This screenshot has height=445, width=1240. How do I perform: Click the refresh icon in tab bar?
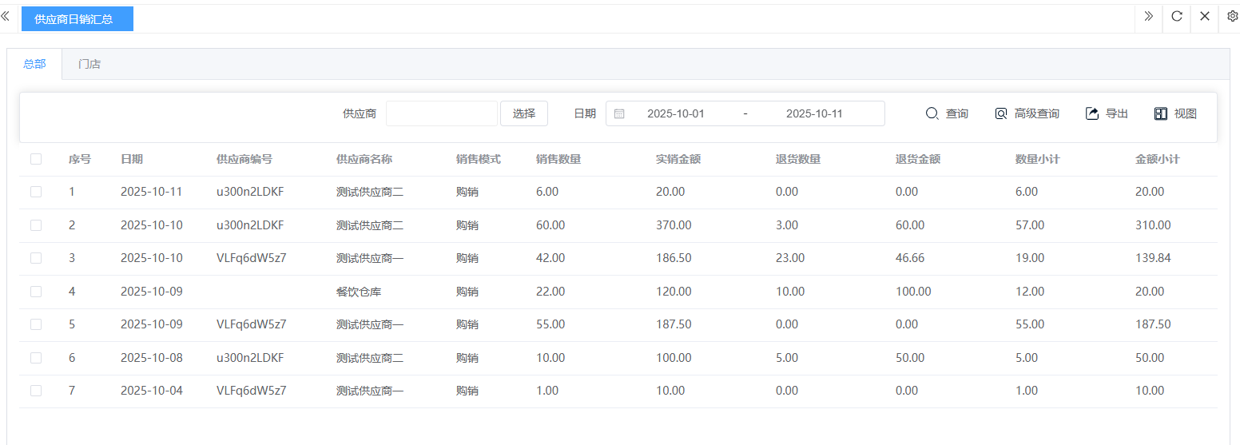[1177, 16]
